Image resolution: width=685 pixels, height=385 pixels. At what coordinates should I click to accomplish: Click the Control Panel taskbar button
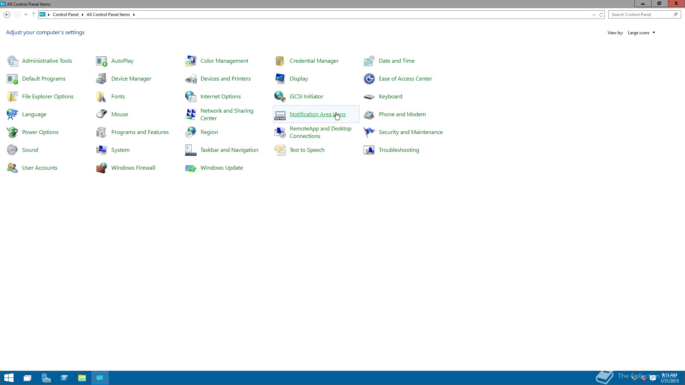(100, 378)
